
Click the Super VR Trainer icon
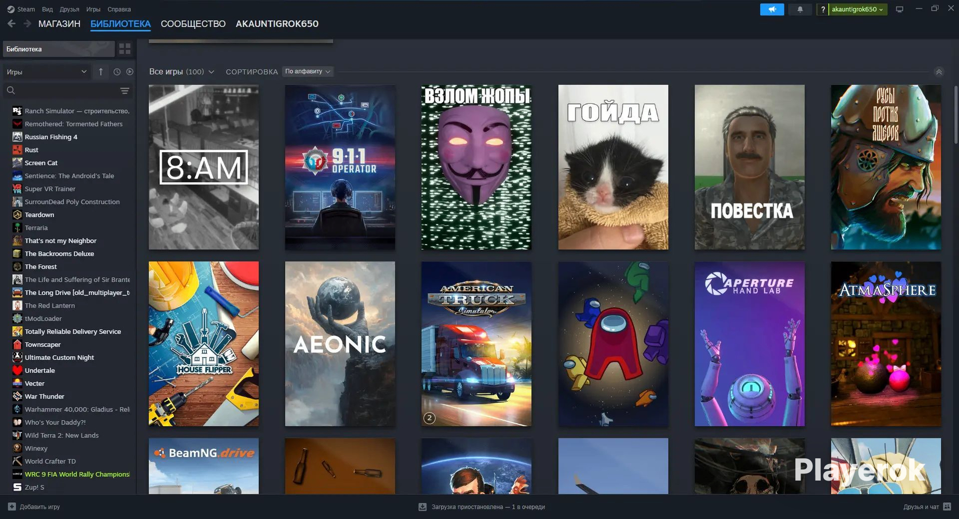(17, 189)
